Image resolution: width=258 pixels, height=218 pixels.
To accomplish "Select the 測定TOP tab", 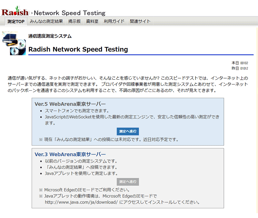I will (16, 22).
